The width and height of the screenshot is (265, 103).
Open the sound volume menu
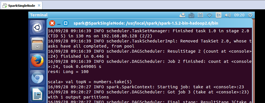click(228, 15)
